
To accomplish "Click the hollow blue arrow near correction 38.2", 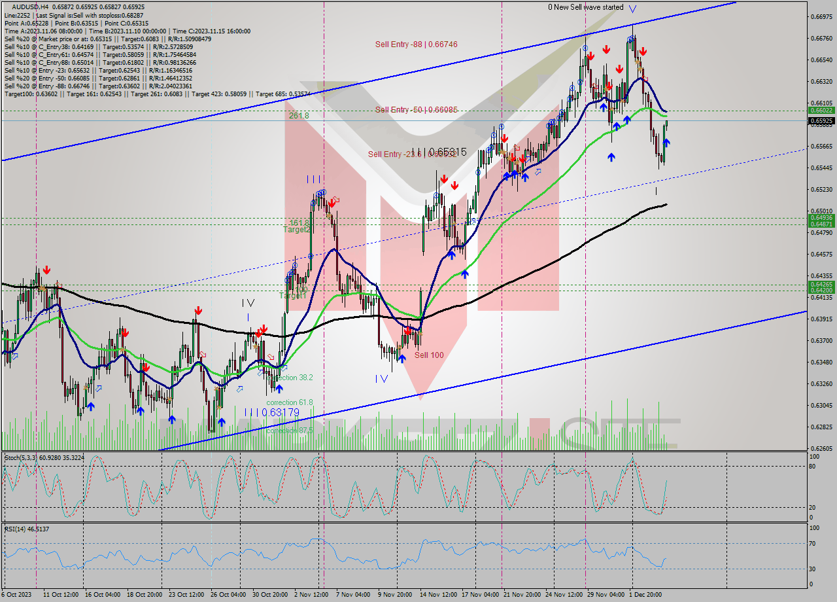I will coord(284,368).
